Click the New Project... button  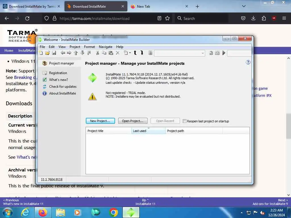[100, 121]
